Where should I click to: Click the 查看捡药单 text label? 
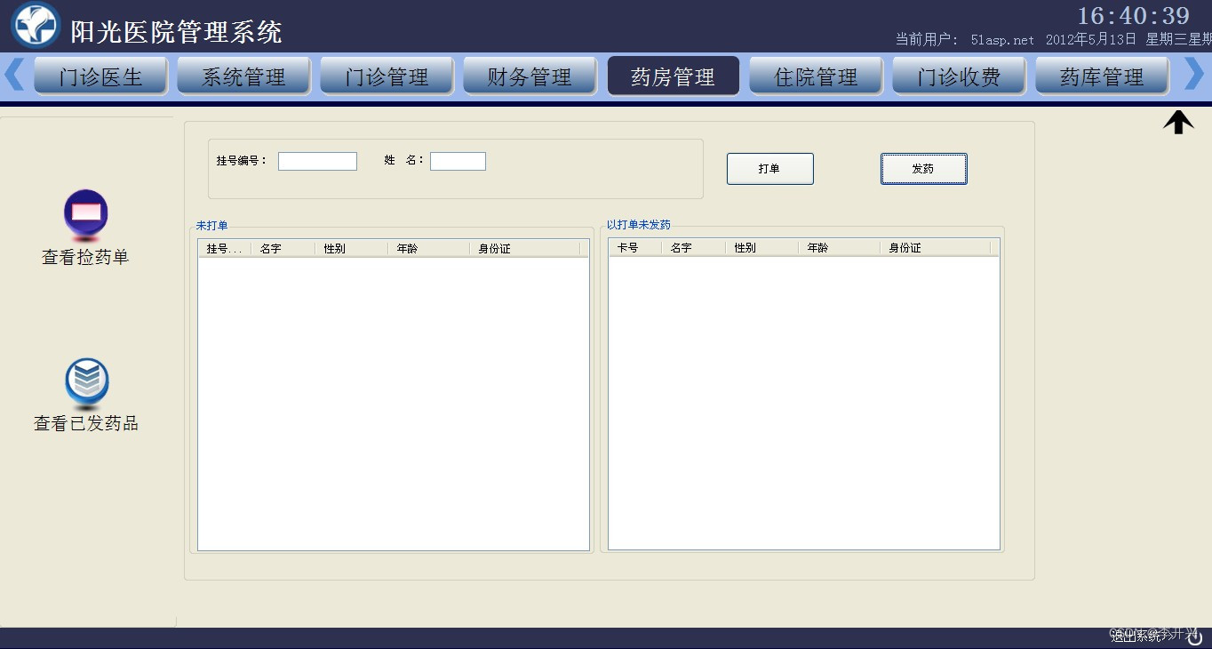pyautogui.click(x=85, y=257)
